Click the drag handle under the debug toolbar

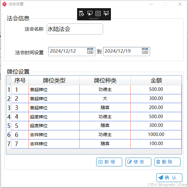94,19
